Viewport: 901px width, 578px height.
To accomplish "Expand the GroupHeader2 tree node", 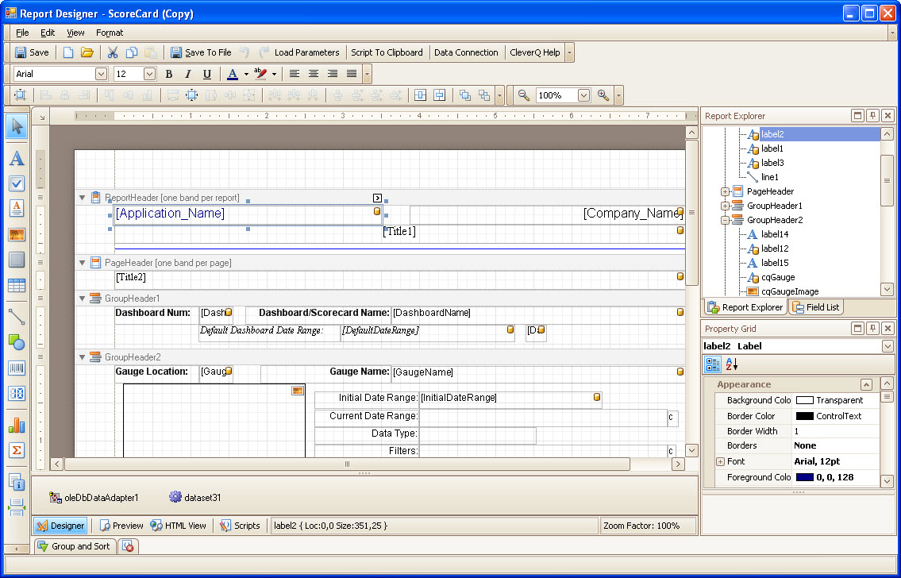I will click(x=723, y=220).
